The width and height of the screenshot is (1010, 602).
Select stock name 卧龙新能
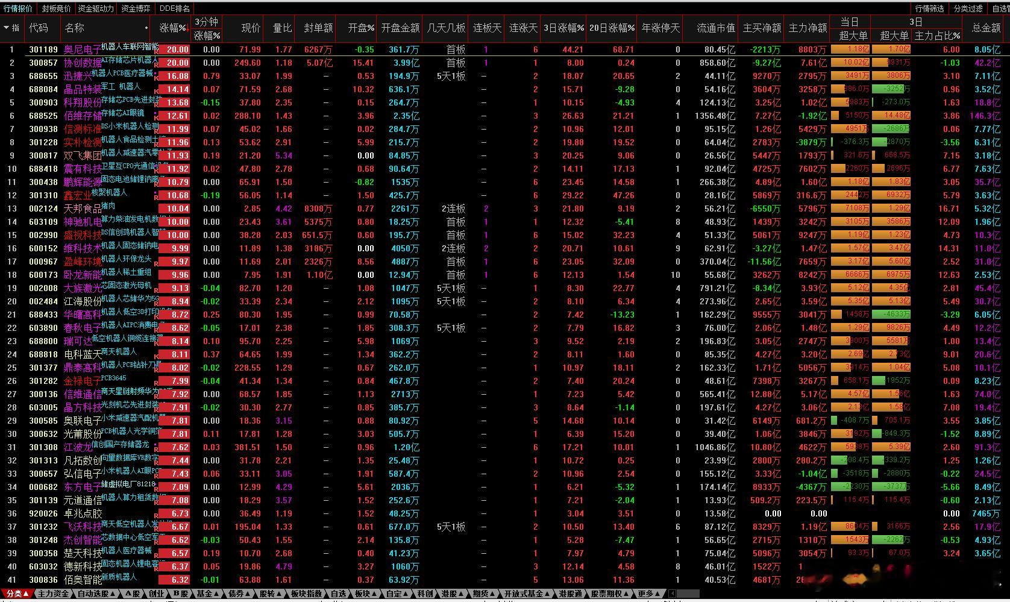[83, 275]
